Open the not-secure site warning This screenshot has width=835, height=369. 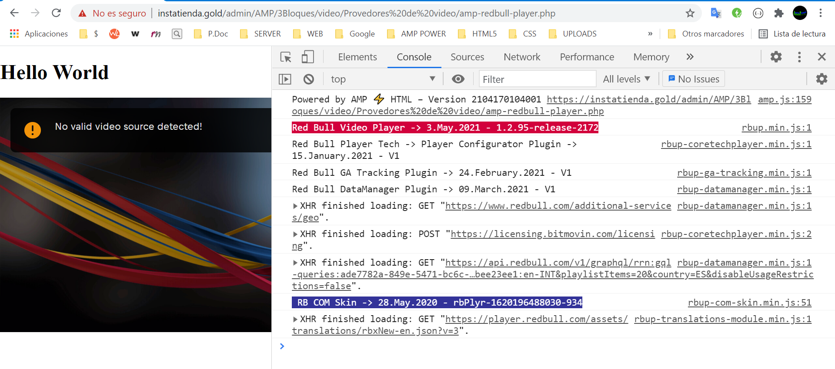112,13
